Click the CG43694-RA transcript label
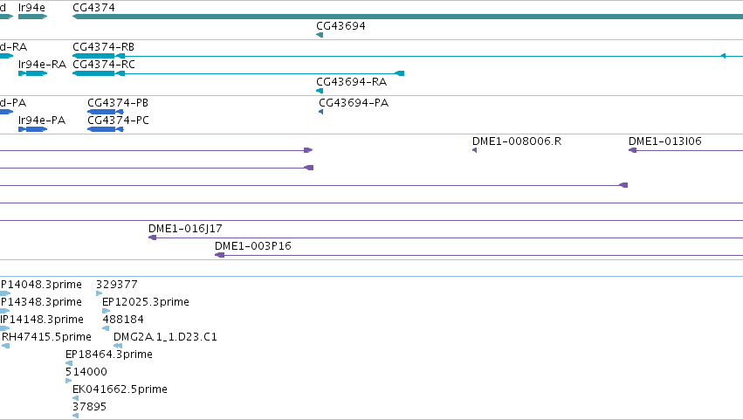Viewport: 743px width, 420px height. (351, 82)
